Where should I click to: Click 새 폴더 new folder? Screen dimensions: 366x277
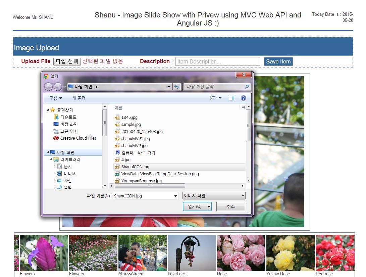[79, 98]
